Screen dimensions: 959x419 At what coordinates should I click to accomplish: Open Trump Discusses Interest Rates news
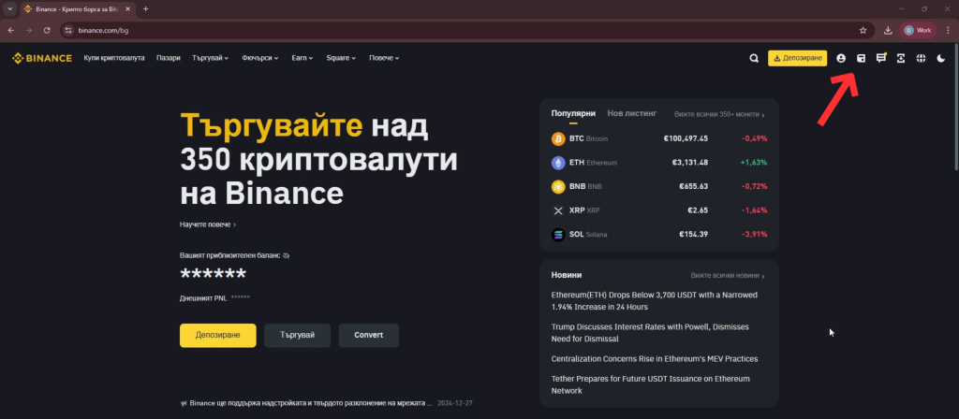click(x=650, y=333)
